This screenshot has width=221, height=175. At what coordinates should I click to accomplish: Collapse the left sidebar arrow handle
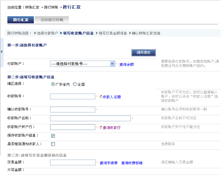[1, 52]
